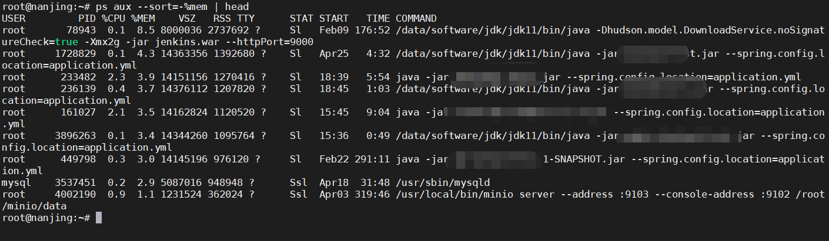Click the USER column header
This screenshot has width=829, height=241.
[x=14, y=19]
